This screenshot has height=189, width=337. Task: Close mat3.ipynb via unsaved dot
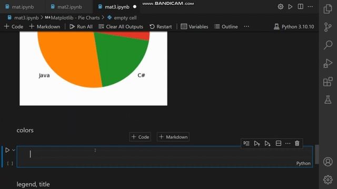[x=135, y=7]
